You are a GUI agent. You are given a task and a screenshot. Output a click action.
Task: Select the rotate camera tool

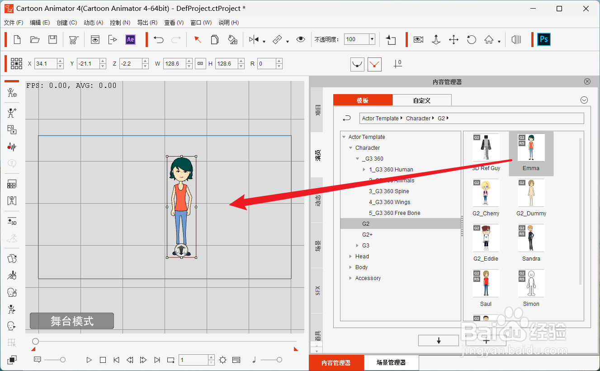(472, 40)
